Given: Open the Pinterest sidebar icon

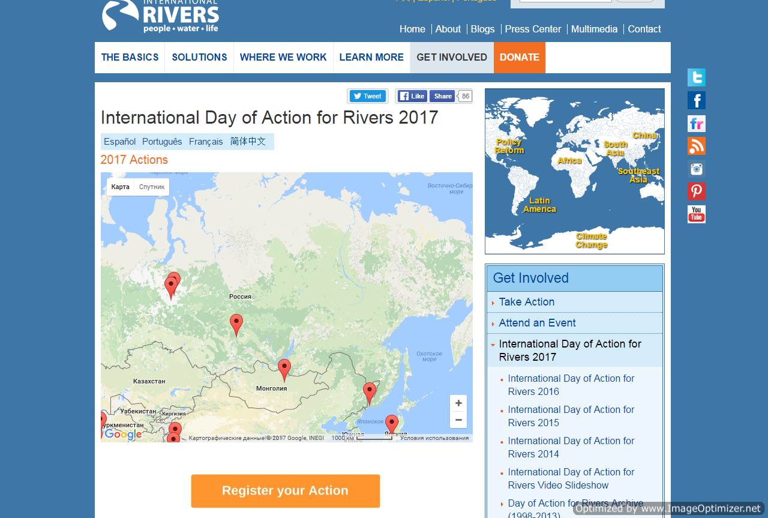Looking at the screenshot, I should click(x=697, y=191).
